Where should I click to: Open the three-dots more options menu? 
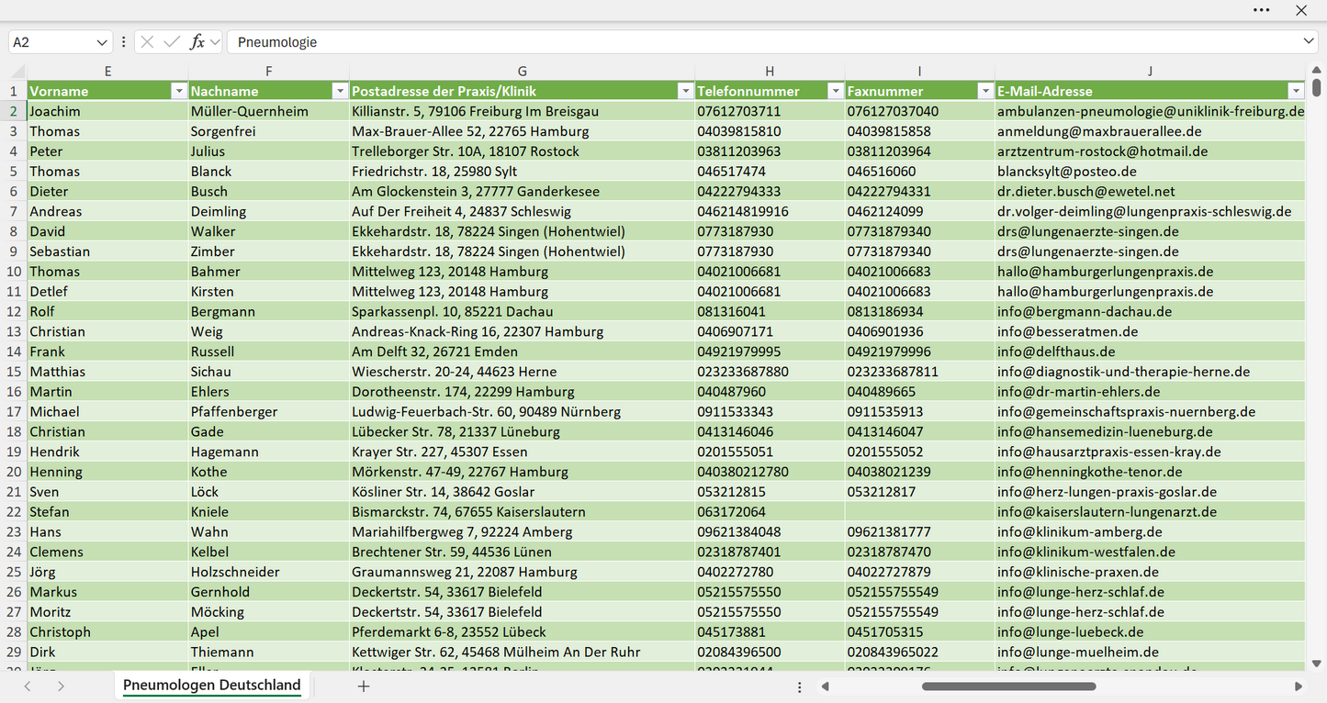coord(1262,10)
